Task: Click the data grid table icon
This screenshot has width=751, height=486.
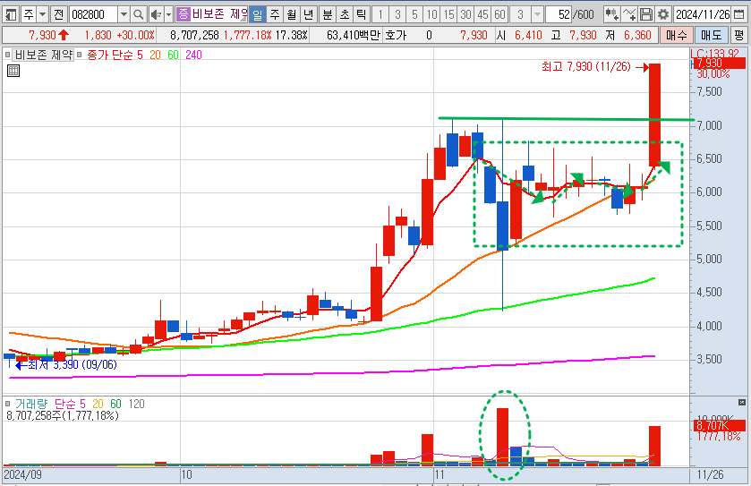Action: tap(13, 72)
